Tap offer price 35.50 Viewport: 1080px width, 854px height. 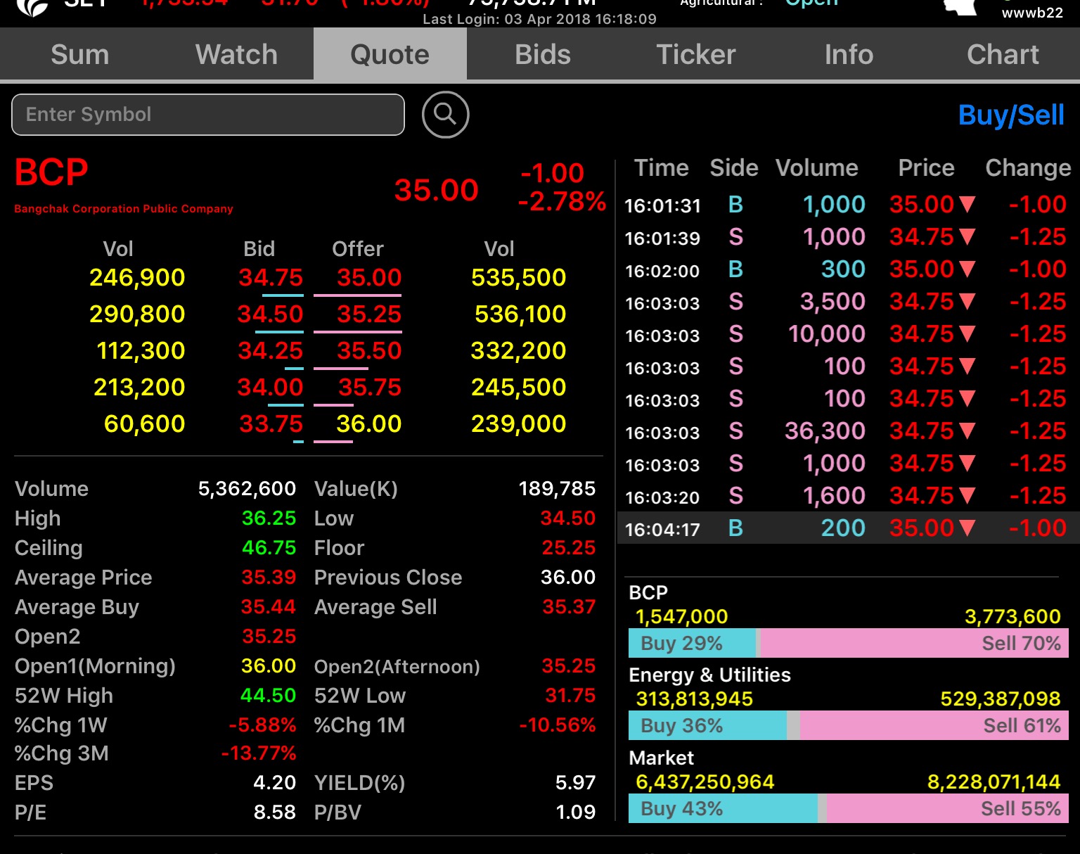click(369, 351)
